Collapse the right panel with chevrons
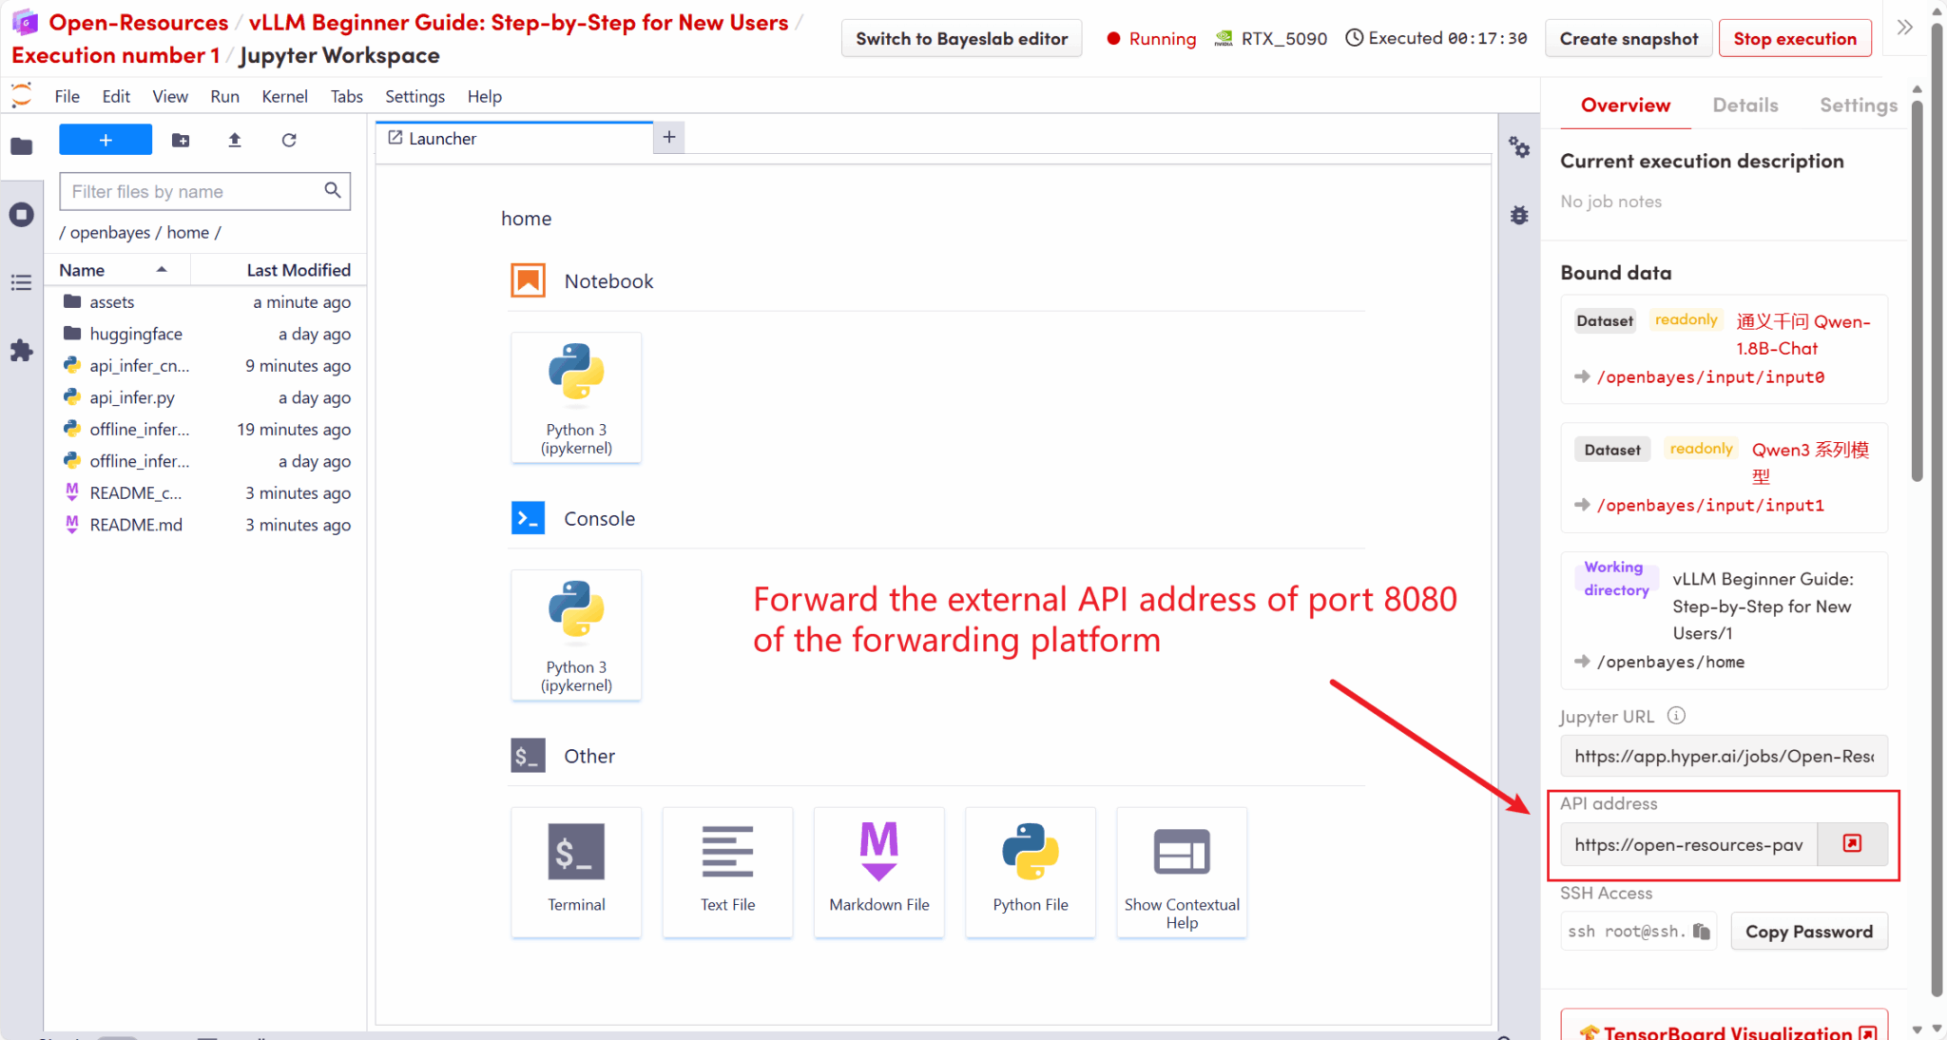The height and width of the screenshot is (1040, 1947). coord(1904,28)
